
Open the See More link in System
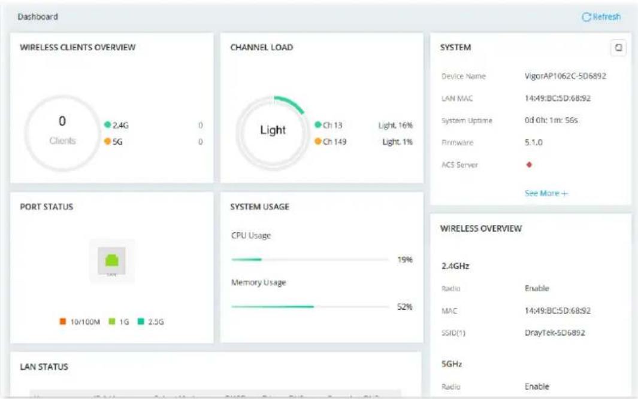[546, 193]
